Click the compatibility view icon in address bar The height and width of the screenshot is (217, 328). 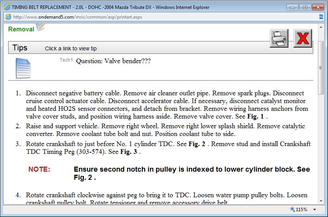pos(321,17)
